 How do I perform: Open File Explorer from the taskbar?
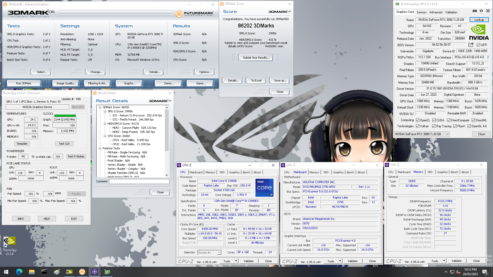(x=32, y=272)
